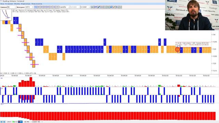
Task: Open the Пользователь menu
Action: pos(37,4)
